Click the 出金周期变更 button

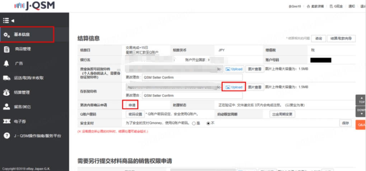pos(282,114)
